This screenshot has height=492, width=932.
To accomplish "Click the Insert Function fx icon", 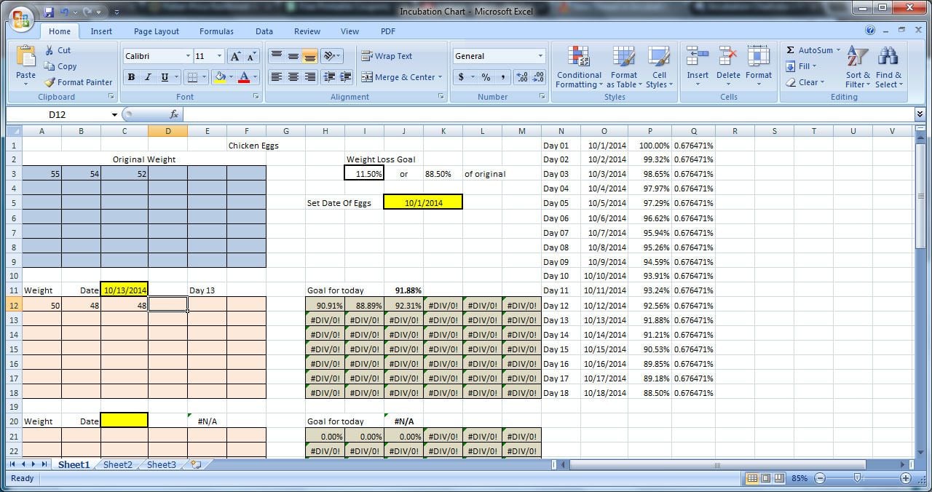I will tap(174, 114).
